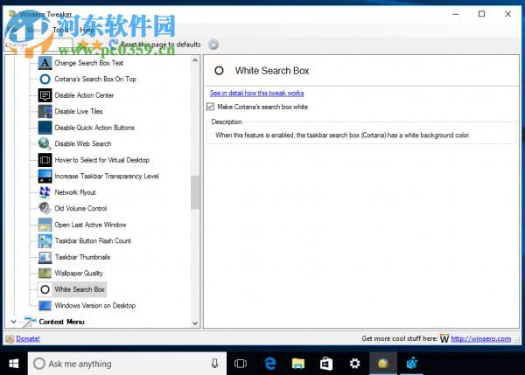Click the Cortana's Search Box On Top icon
Image resolution: width=525 pixels, height=375 pixels.
(45, 79)
